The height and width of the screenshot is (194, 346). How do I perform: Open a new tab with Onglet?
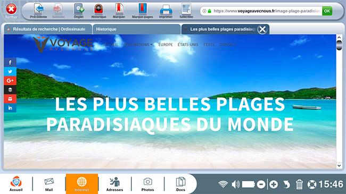coord(79,11)
